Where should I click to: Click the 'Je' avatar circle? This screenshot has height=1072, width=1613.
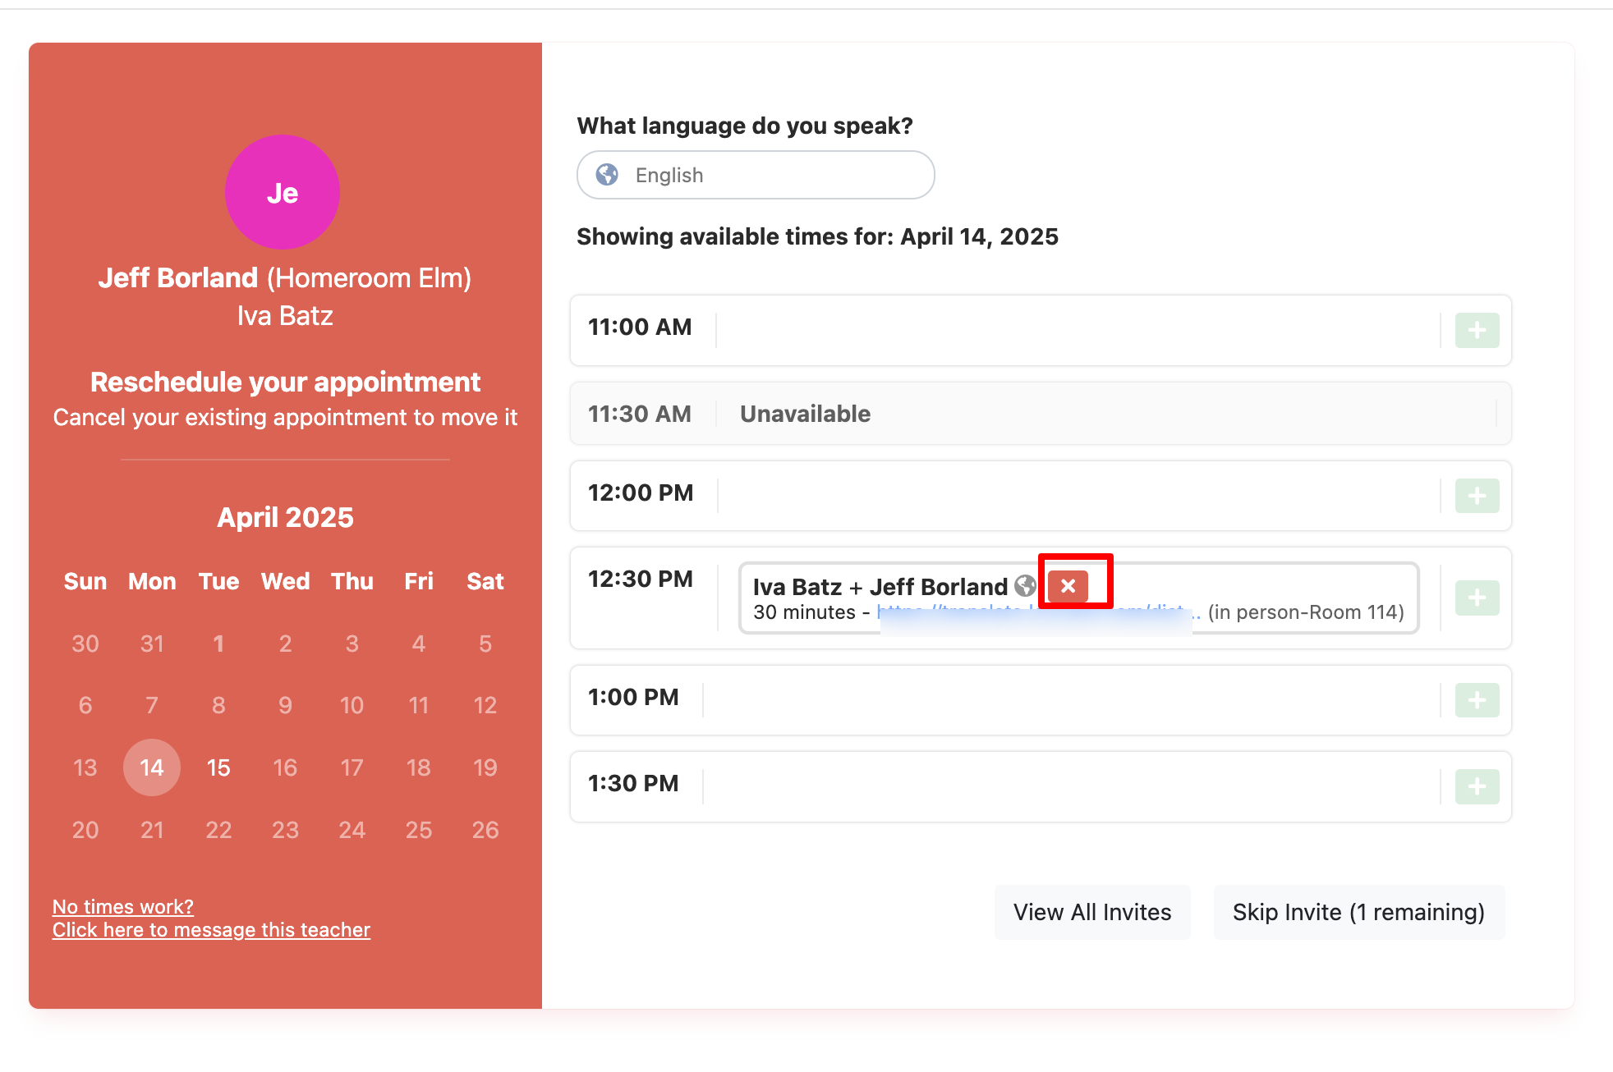tap(283, 191)
